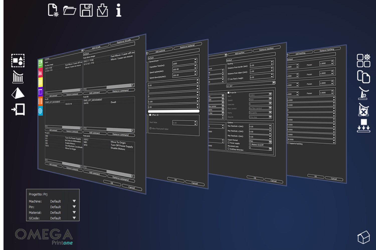Select the green sidebar tab in GCode window
The height and width of the screenshot is (250, 376).
[x=40, y=63]
